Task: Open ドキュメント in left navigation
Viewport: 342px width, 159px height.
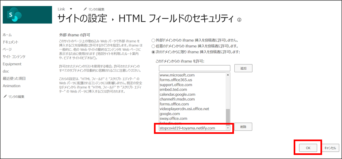Action: tap(11, 42)
